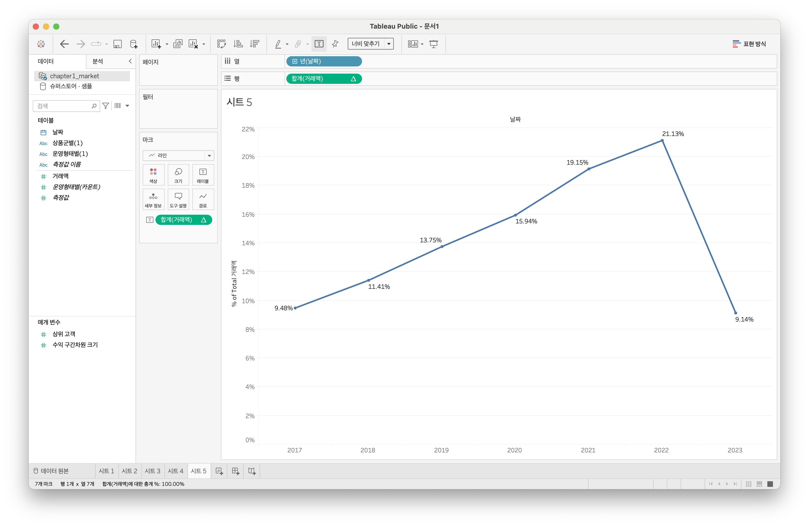Click the New dashboard icon
Viewport: 809px width, 527px height.
(235, 471)
